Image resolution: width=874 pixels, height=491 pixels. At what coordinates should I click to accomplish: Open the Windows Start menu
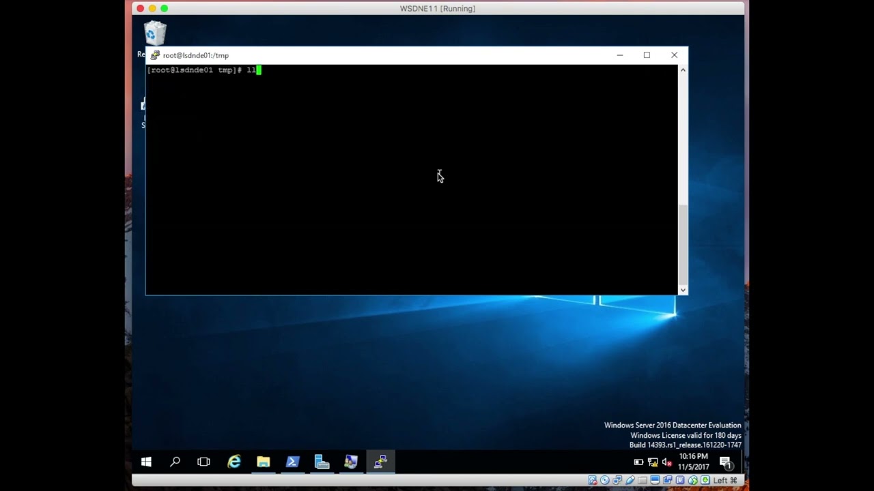tap(146, 462)
